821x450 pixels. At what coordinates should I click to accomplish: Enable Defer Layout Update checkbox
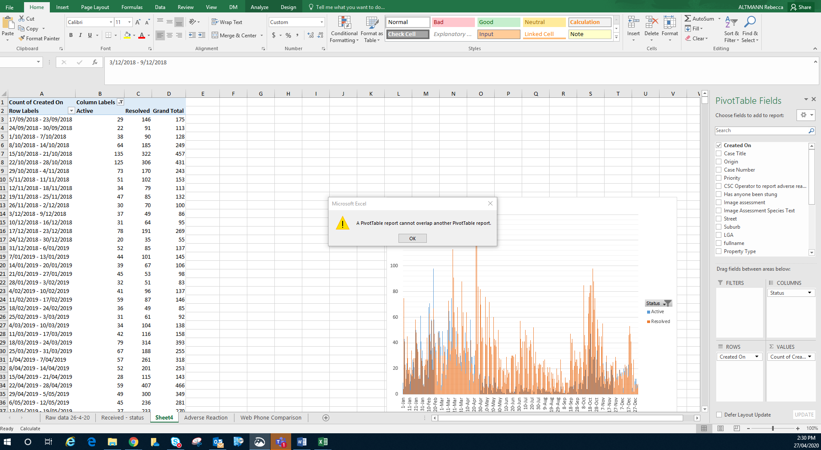pos(719,415)
